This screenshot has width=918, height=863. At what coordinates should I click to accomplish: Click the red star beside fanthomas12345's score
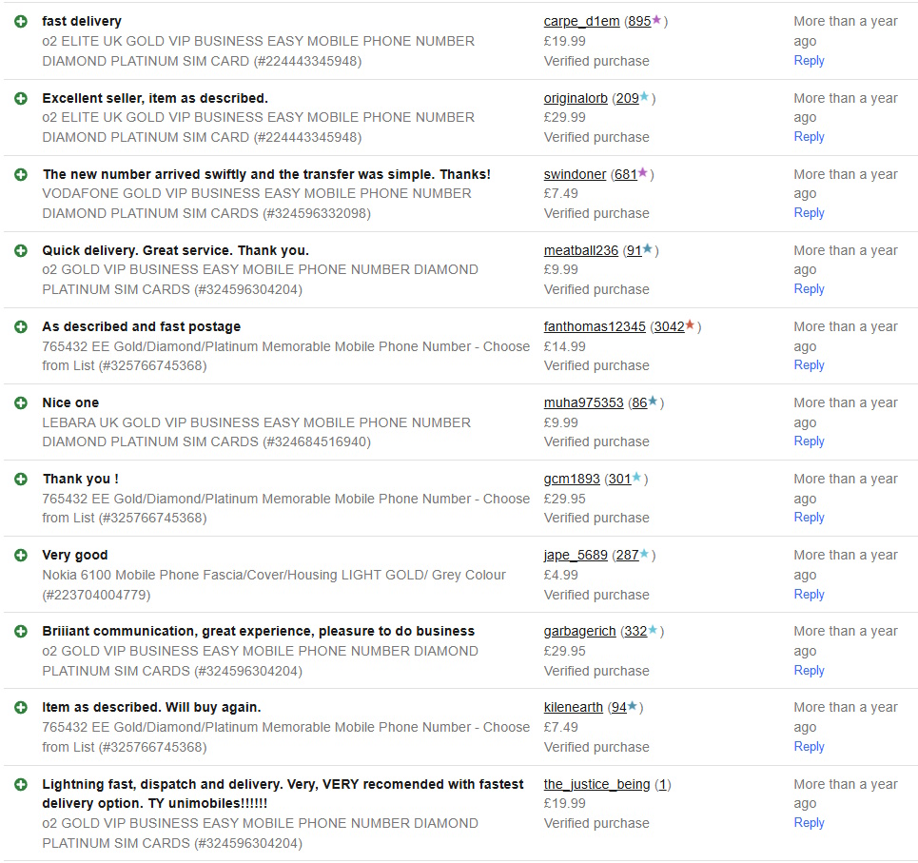click(x=690, y=325)
